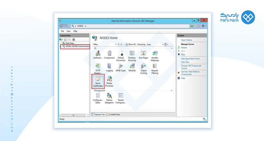Click Open Feature action
Image resolution: width=264 pixels, height=141 pixels.
(187, 40)
